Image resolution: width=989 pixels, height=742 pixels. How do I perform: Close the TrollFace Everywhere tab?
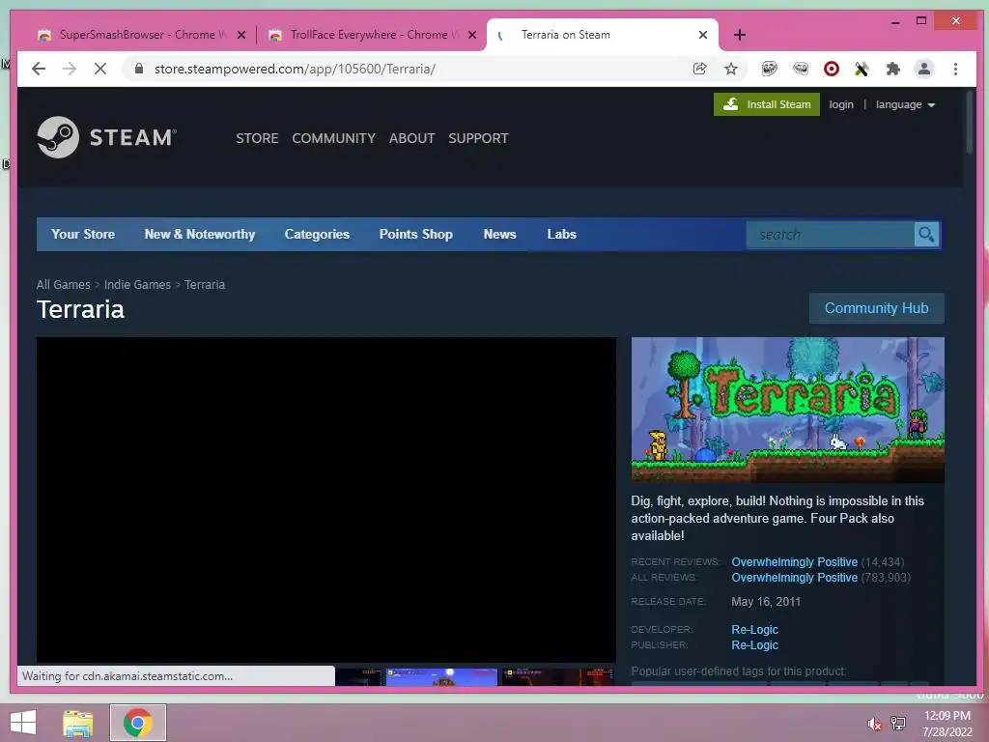[471, 35]
